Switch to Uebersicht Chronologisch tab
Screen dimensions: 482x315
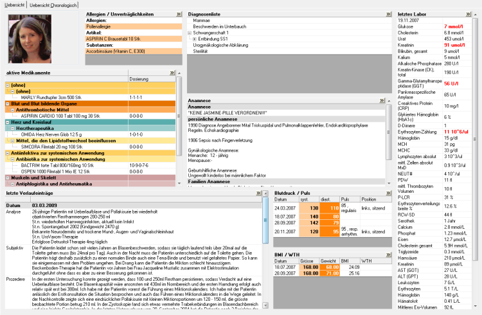53,5
